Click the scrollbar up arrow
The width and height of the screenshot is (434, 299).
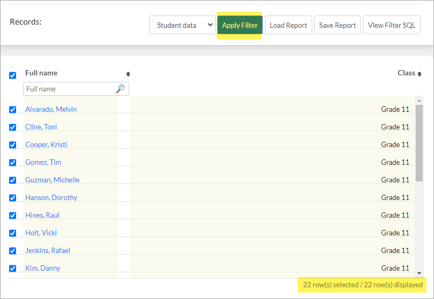pyautogui.click(x=419, y=101)
